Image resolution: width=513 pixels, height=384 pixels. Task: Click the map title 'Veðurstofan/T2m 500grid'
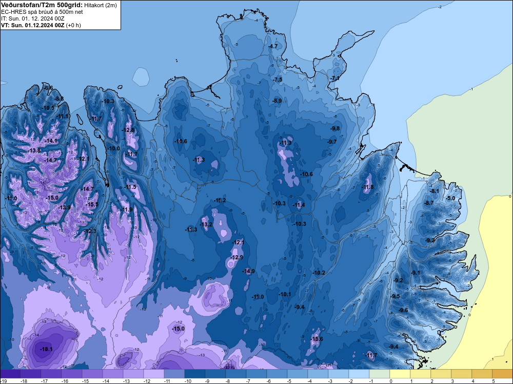point(42,5)
